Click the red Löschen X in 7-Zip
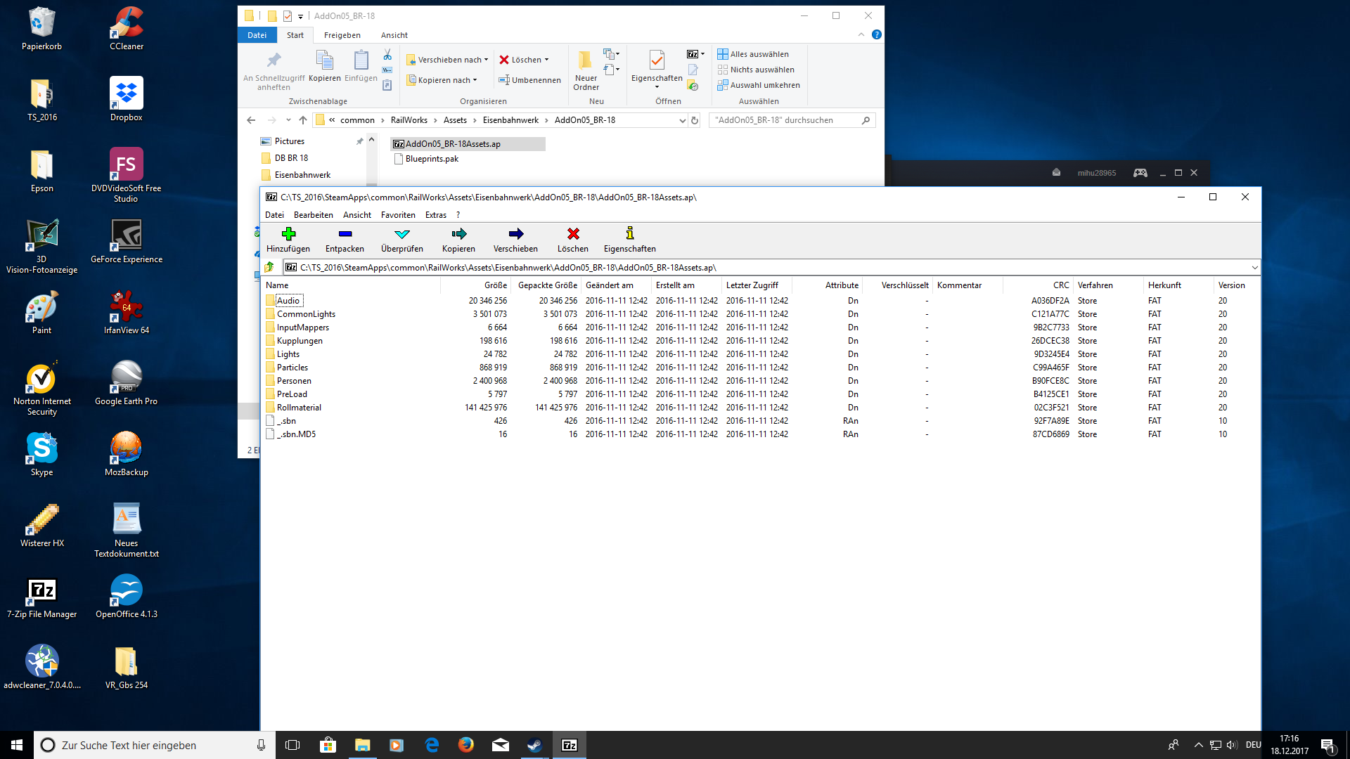 pos(573,234)
